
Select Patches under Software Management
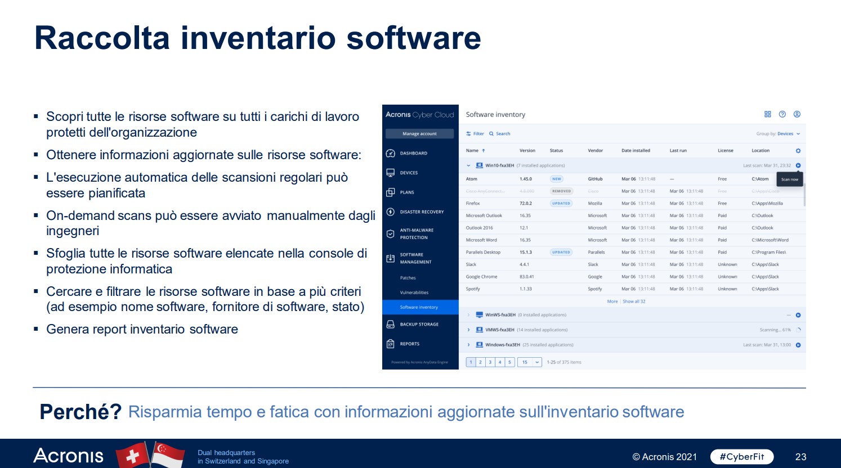pyautogui.click(x=408, y=278)
